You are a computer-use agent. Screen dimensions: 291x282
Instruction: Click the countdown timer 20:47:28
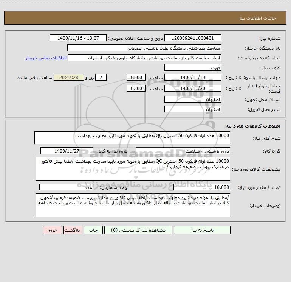click(69, 77)
